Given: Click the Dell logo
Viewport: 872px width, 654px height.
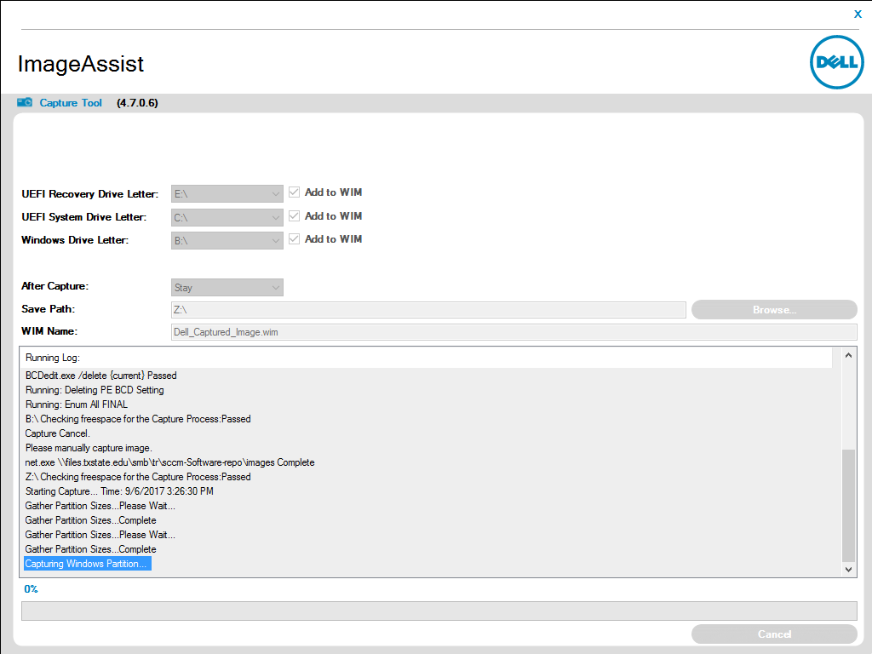Looking at the screenshot, I should point(836,62).
